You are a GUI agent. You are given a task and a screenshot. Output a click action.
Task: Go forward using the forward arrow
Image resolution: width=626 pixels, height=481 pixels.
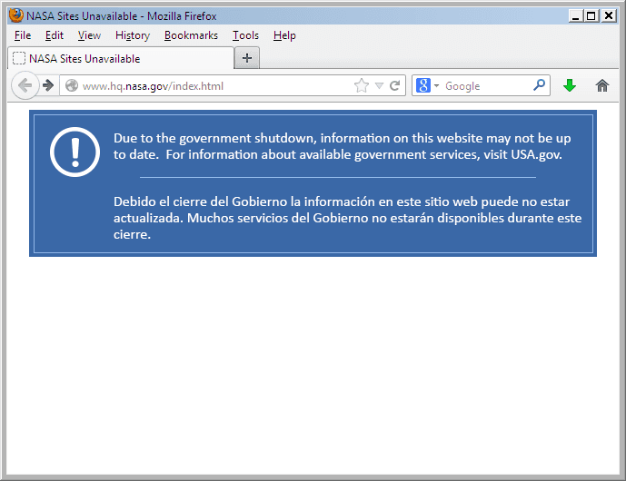(48, 85)
